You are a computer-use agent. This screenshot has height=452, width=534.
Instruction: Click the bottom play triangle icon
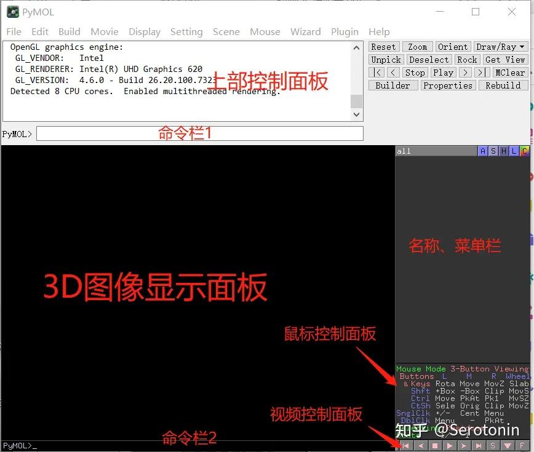pyautogui.click(x=450, y=445)
